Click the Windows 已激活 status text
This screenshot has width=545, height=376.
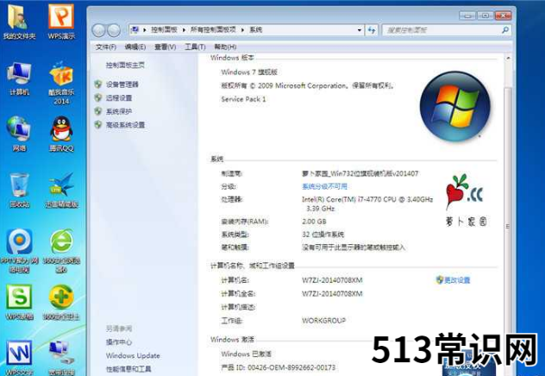click(x=246, y=354)
